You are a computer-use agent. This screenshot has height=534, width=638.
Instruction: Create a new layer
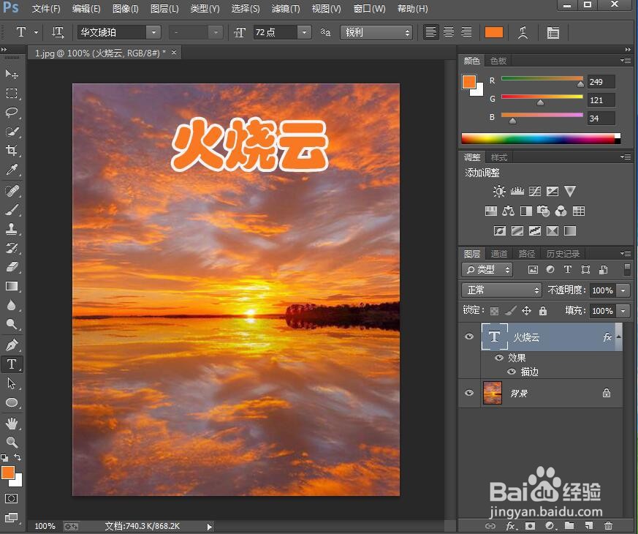click(589, 525)
